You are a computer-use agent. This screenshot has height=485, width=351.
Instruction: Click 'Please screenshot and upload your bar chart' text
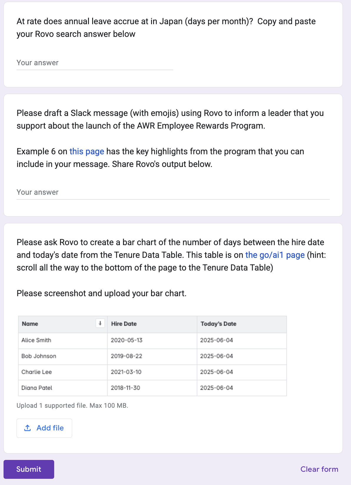pyautogui.click(x=102, y=294)
